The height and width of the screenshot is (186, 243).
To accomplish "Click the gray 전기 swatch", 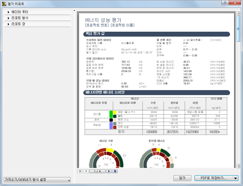I will [115, 124].
